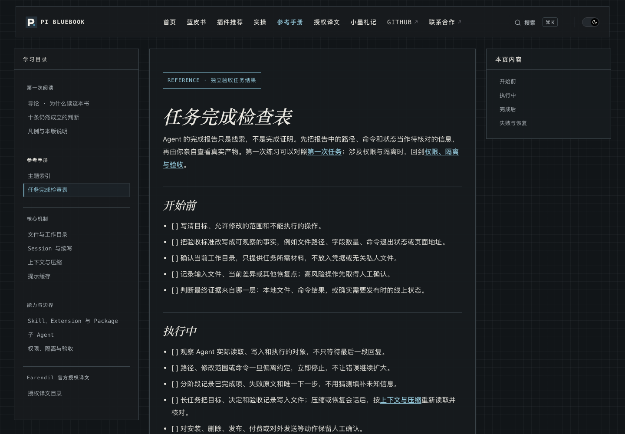The width and height of the screenshot is (625, 434).
Task: Click the 第一次阅读 group label
Action: (x=40, y=88)
